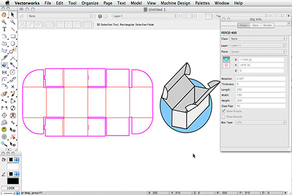The height and width of the screenshot is (195, 292).
Task: Select the Pan hand tool
Action: tap(4, 14)
